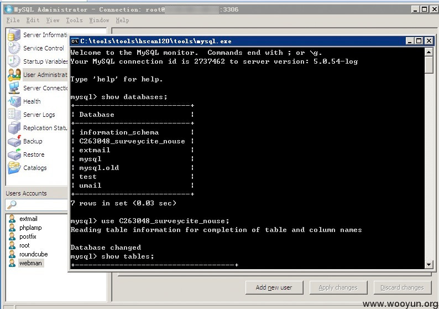
Task: Click the postfix user avatar icon
Action: point(12,236)
